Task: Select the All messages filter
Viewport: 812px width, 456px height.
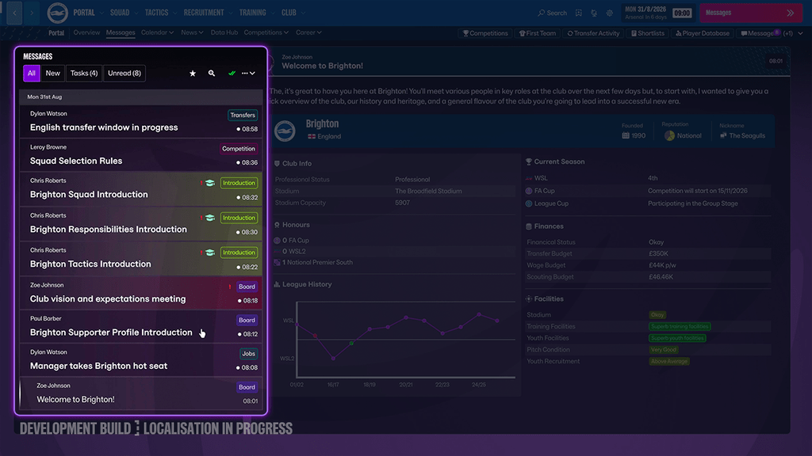Action: point(32,74)
